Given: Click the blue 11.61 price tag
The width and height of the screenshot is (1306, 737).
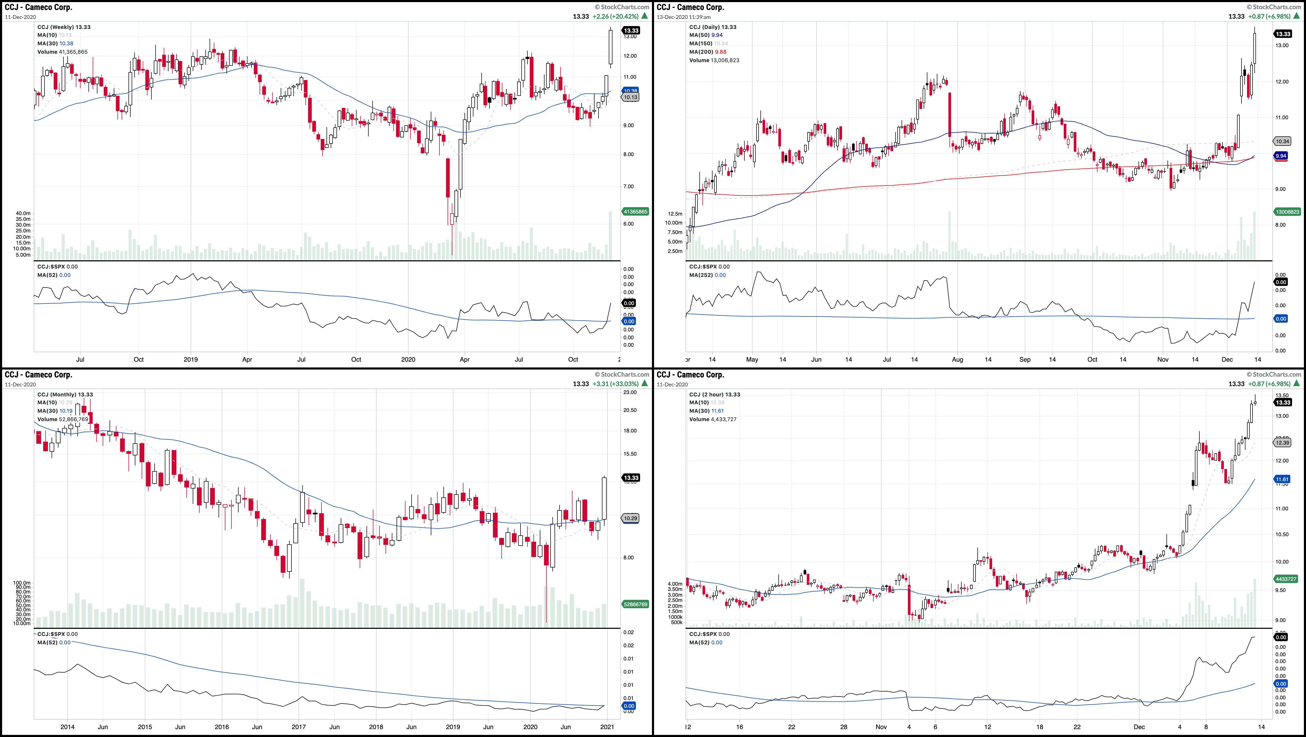Looking at the screenshot, I should coord(1282,479).
